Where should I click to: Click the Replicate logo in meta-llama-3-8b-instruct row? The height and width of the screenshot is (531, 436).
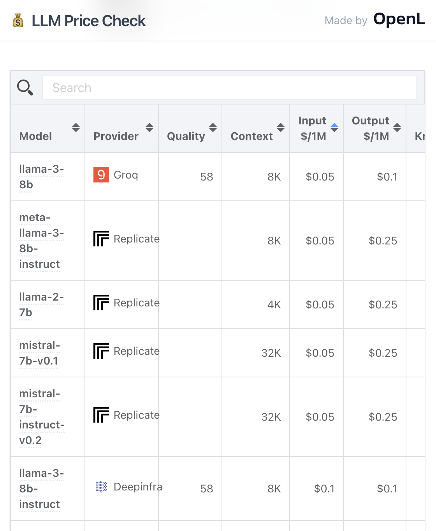tap(101, 239)
